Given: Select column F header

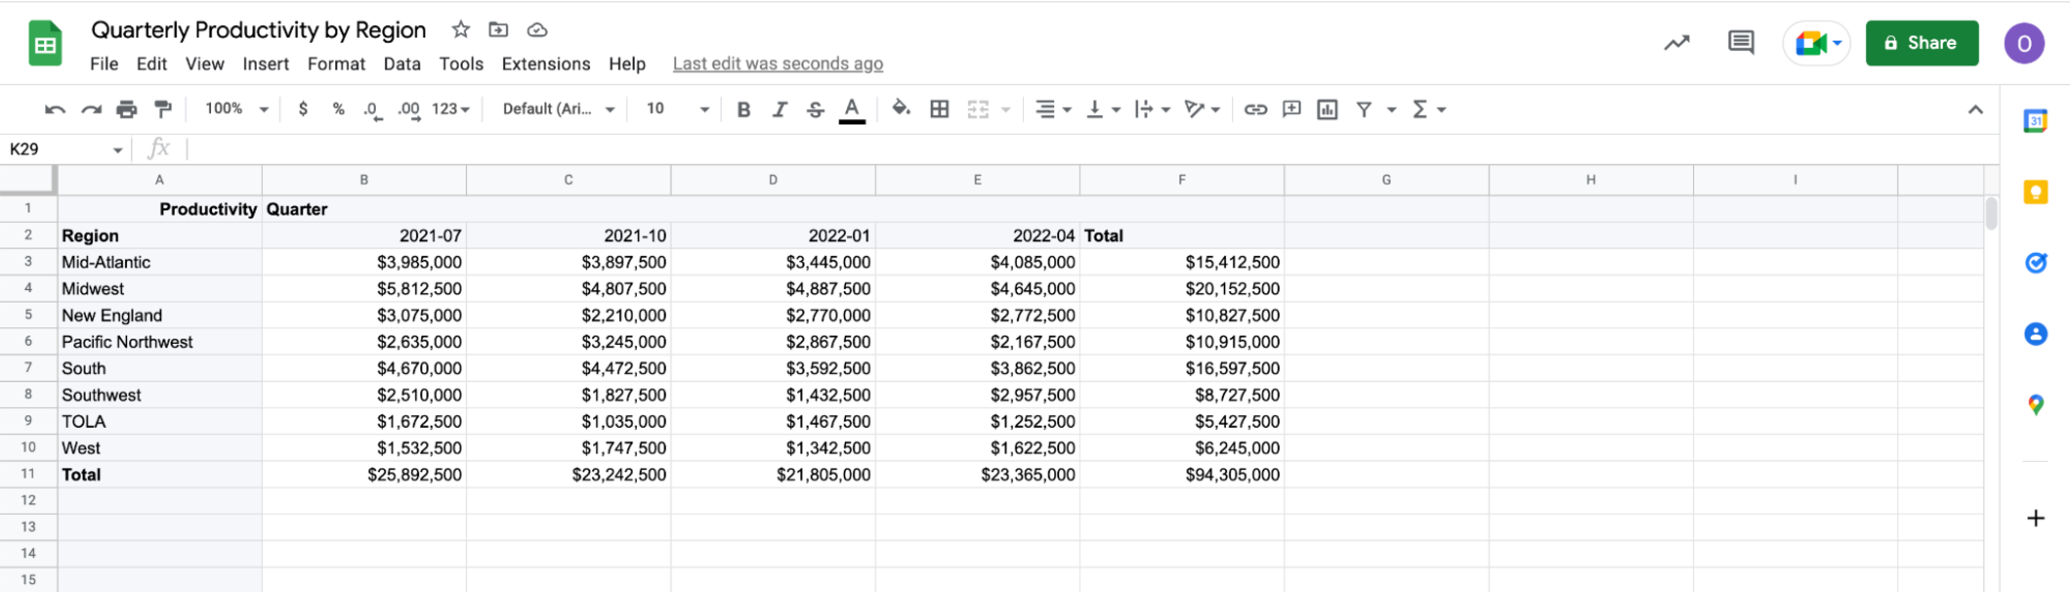Looking at the screenshot, I should [x=1181, y=180].
